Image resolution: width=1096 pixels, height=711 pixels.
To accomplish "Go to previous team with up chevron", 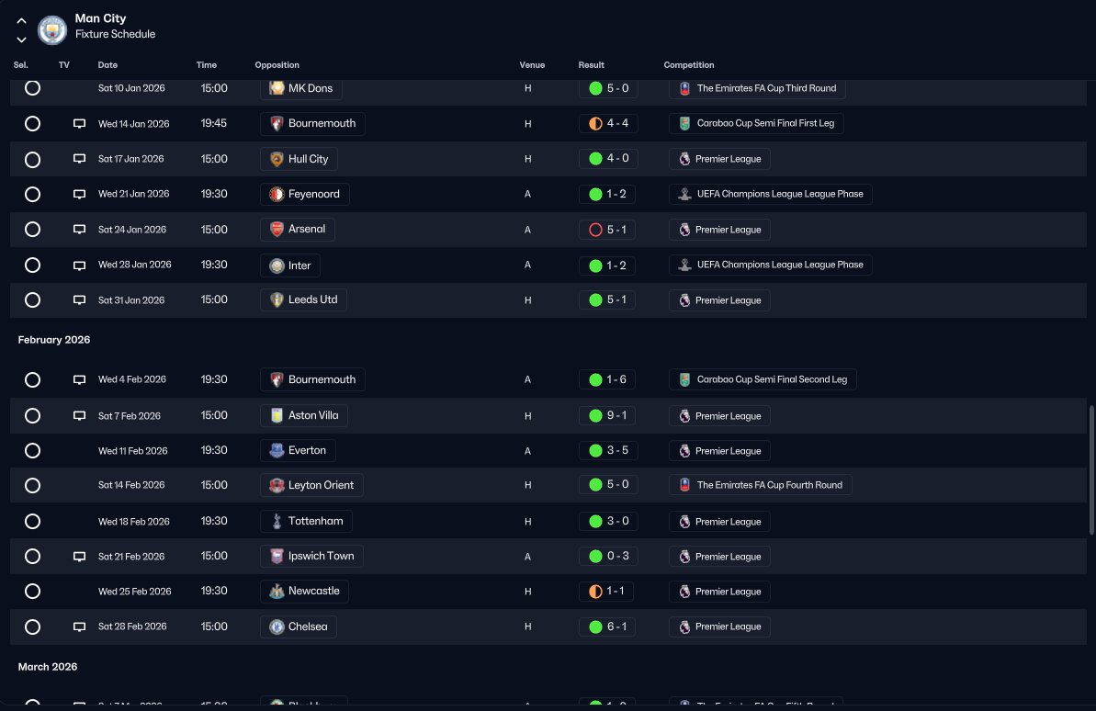I will (22, 21).
